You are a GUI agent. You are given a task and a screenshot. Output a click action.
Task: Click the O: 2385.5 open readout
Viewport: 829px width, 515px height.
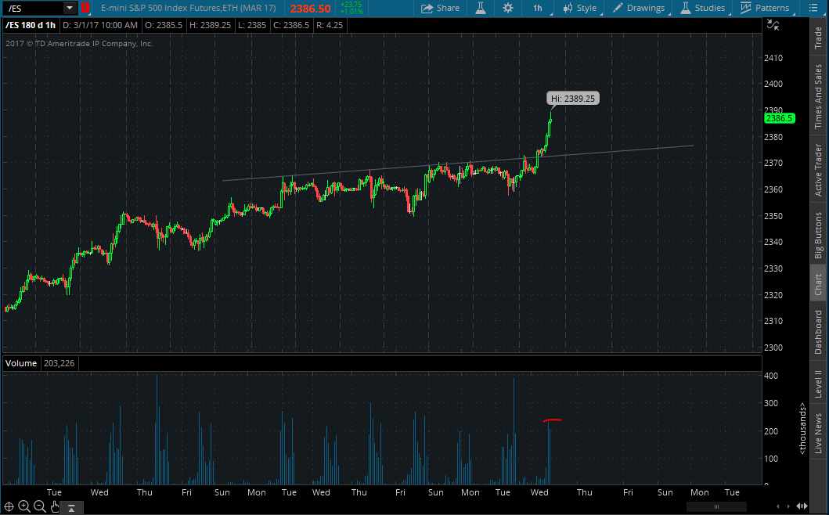coord(164,25)
